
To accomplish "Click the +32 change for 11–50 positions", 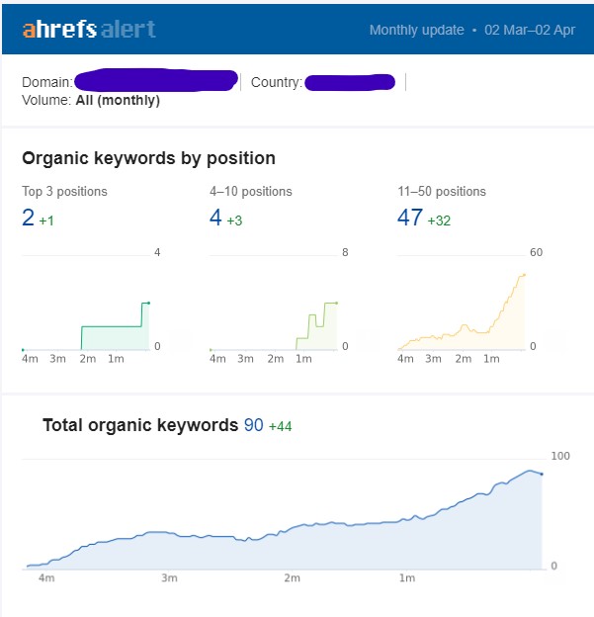I will click(439, 220).
